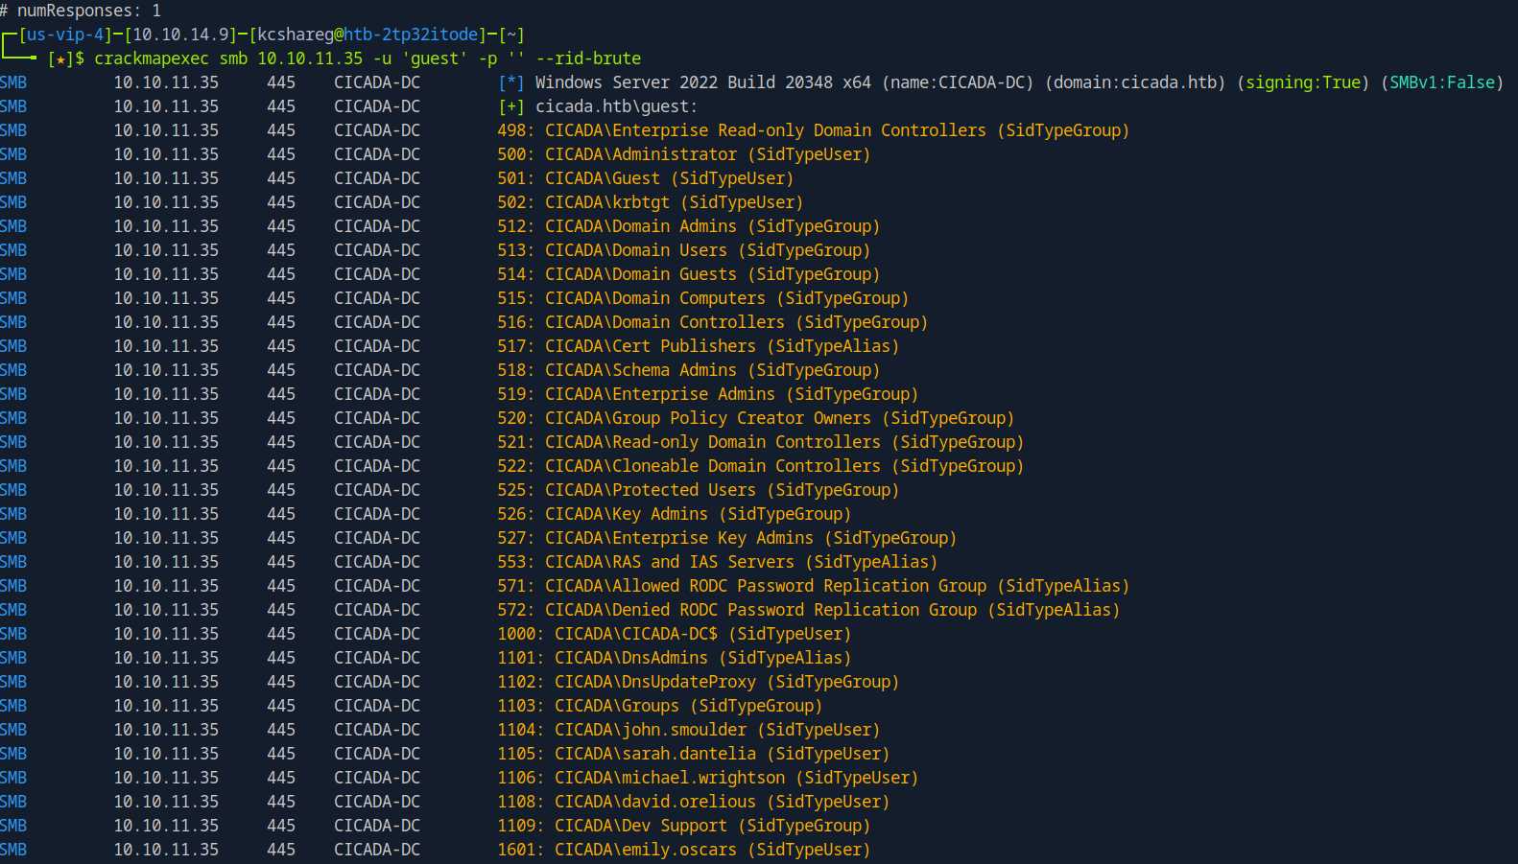Select '525: CICADA\Protected Users' entry
This screenshot has width=1518, height=864.
click(699, 490)
